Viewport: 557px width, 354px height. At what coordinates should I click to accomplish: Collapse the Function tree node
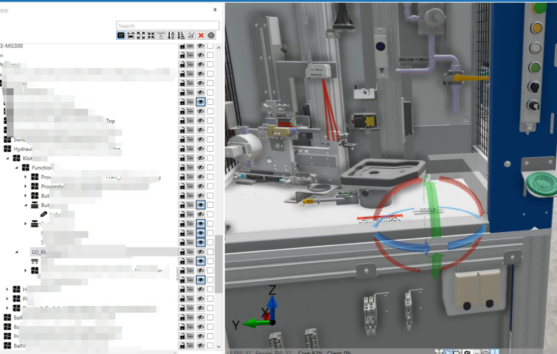(x=17, y=168)
